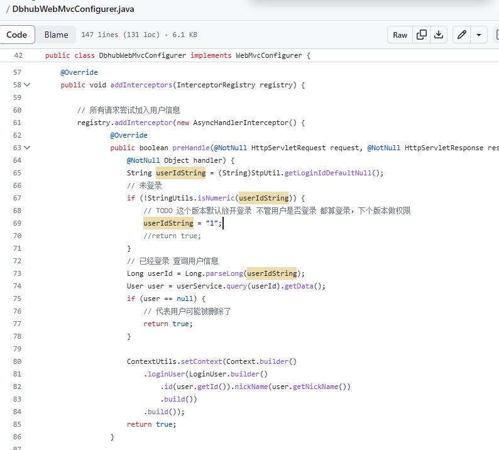
Task: Click AsyncHandlerInterceptor on line 61
Action: tap(241, 123)
